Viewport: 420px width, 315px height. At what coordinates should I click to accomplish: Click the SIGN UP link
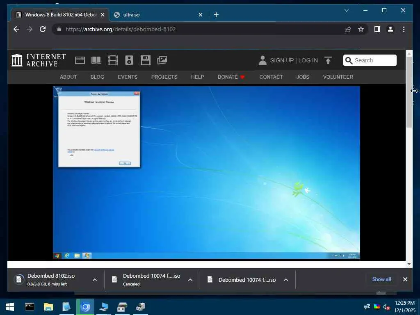tap(282, 61)
